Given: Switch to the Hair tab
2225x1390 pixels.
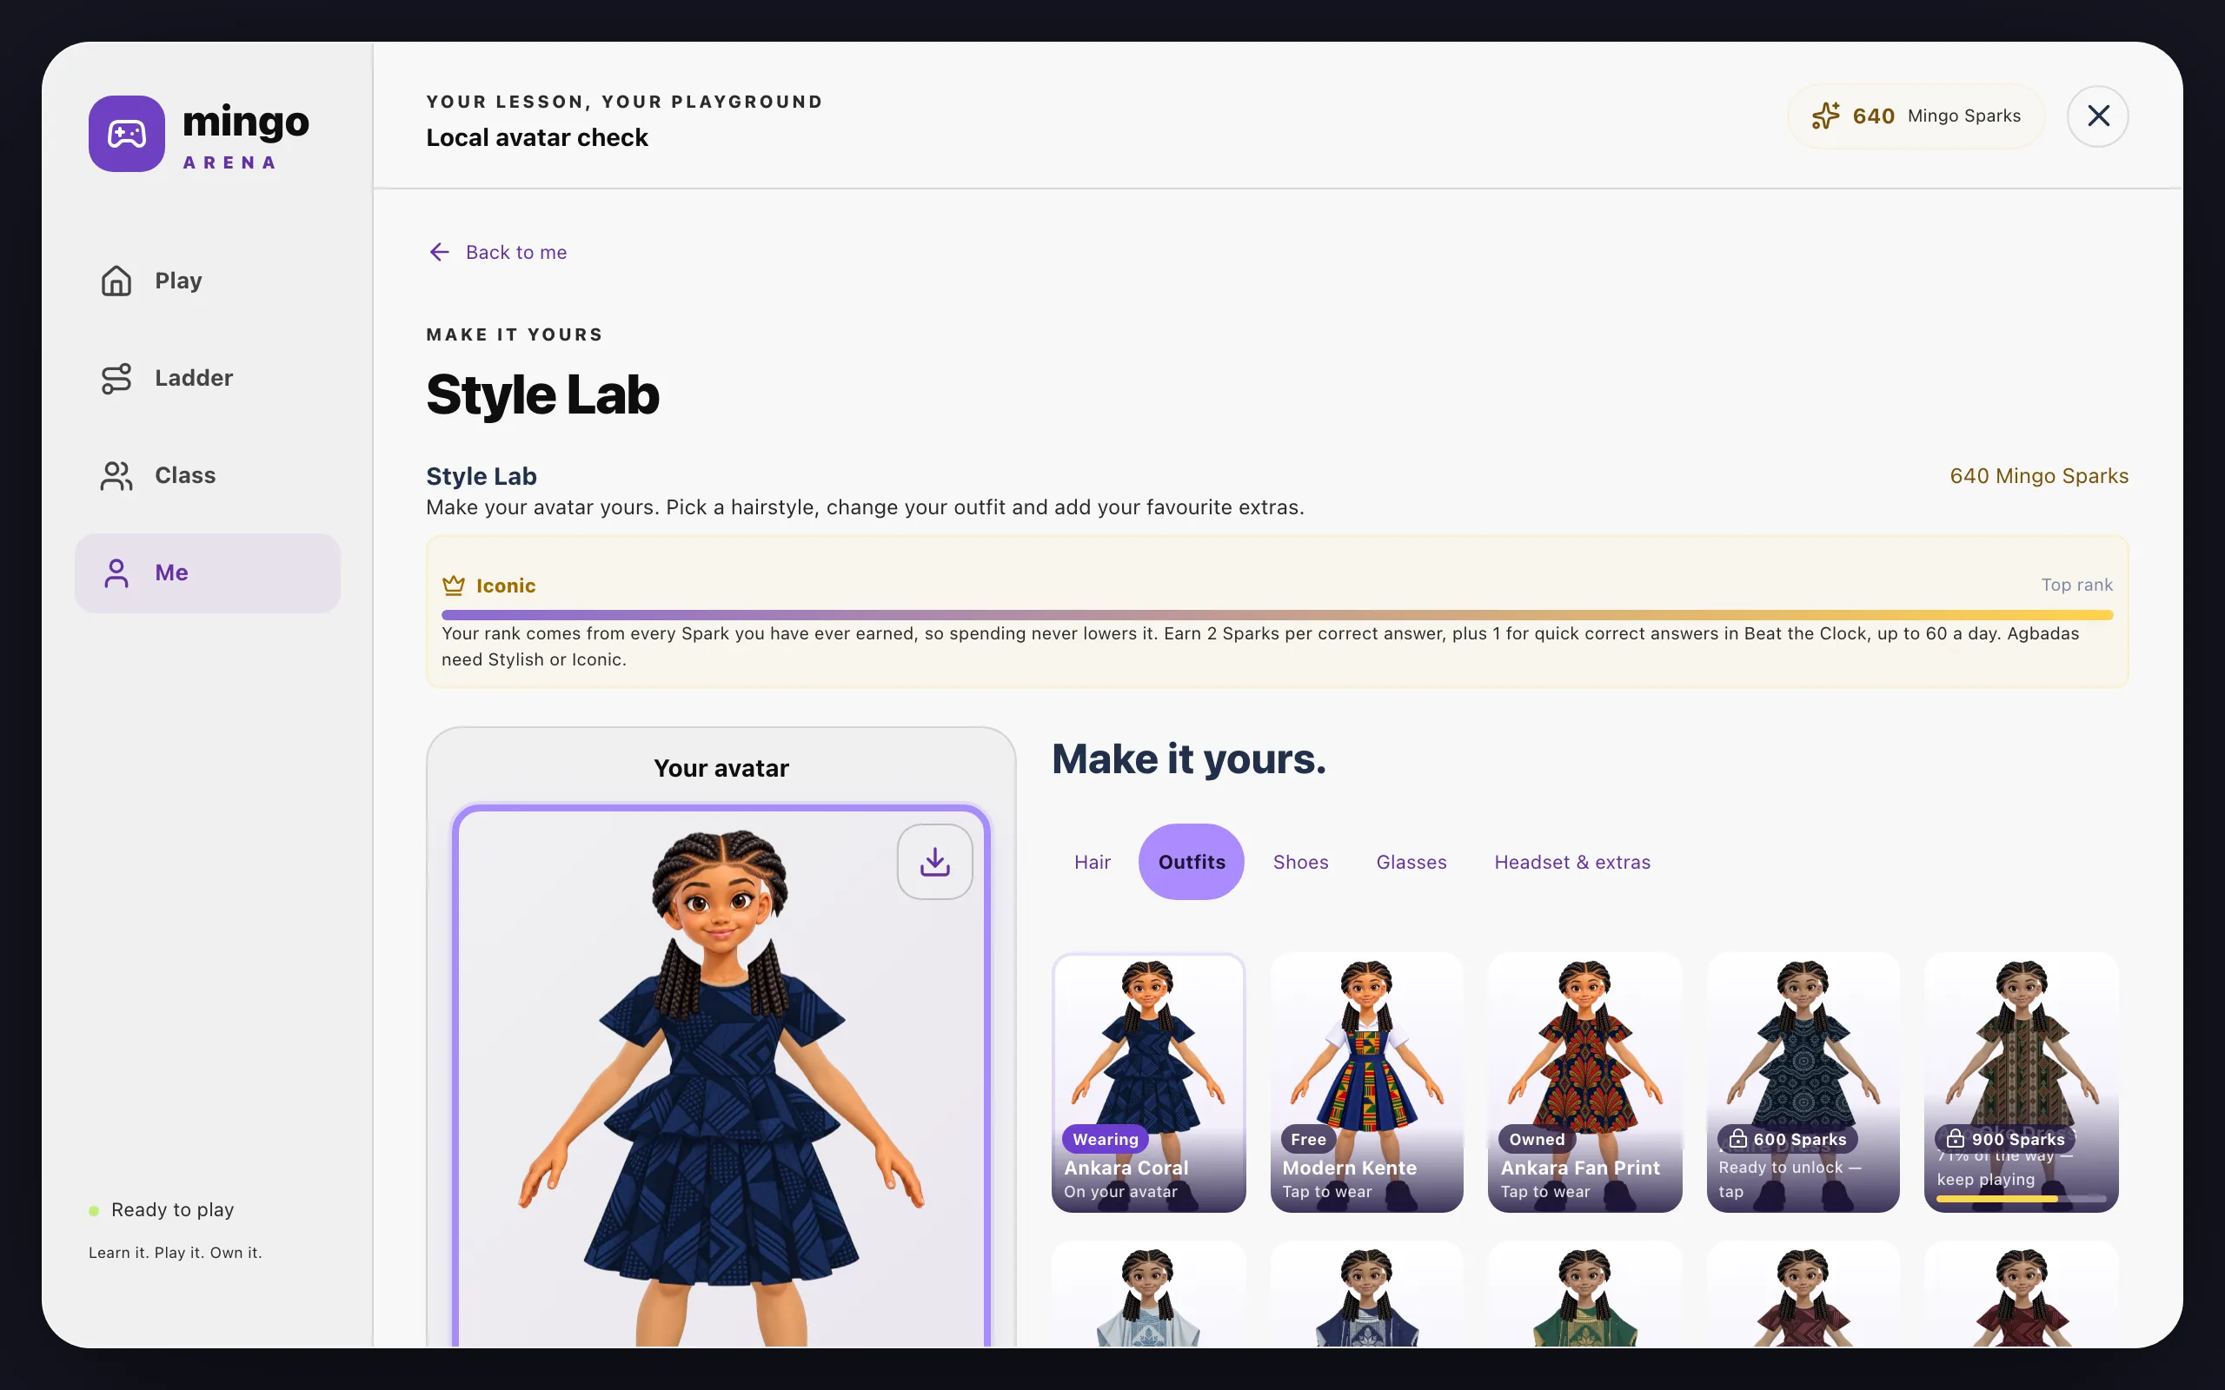Looking at the screenshot, I should tap(1093, 862).
